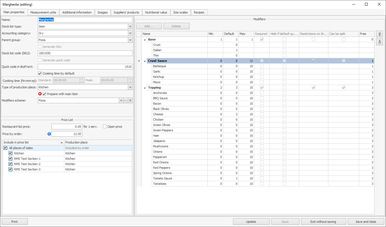Collapse the Topping modifier group
This screenshot has height=227, width=386.
tap(145, 88)
